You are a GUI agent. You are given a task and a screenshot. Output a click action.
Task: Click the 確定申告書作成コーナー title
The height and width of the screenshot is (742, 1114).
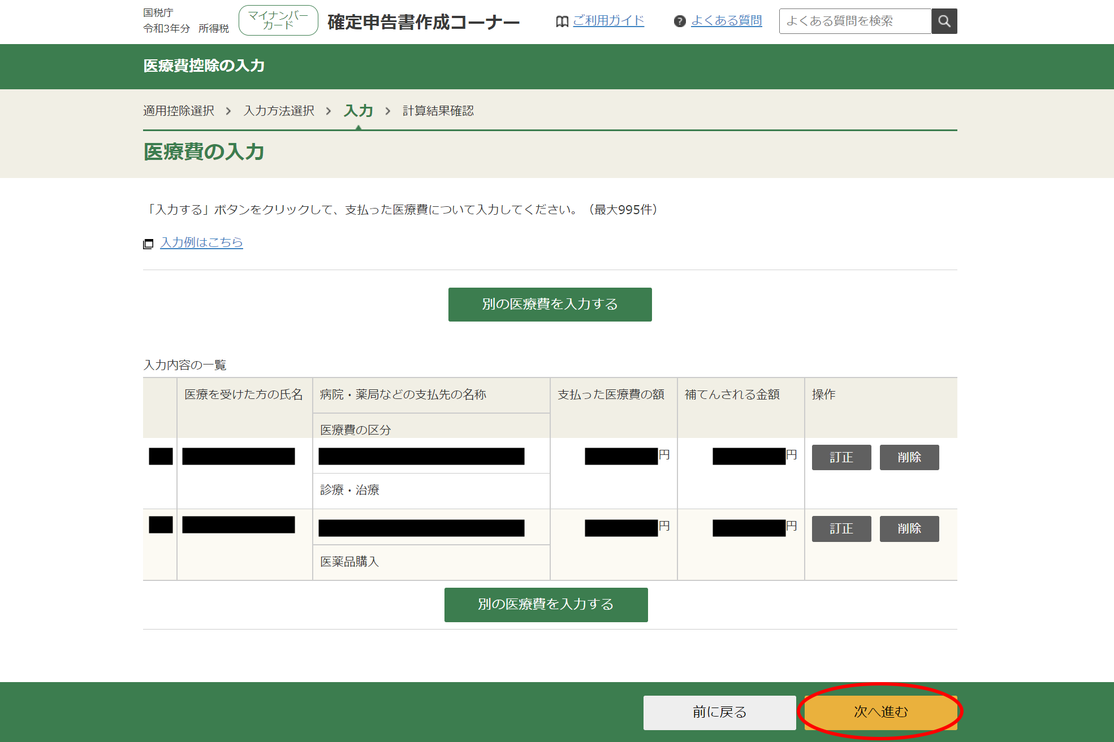click(x=424, y=22)
